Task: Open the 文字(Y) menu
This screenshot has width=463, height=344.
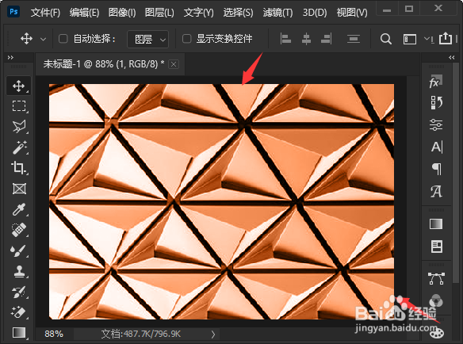Action: [198, 13]
